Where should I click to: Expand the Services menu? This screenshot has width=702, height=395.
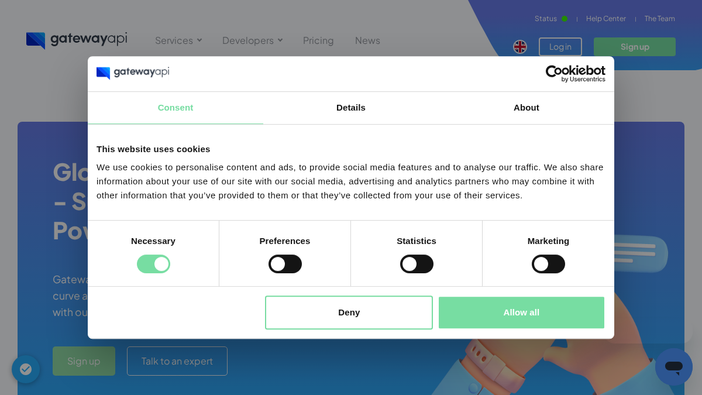point(178,40)
